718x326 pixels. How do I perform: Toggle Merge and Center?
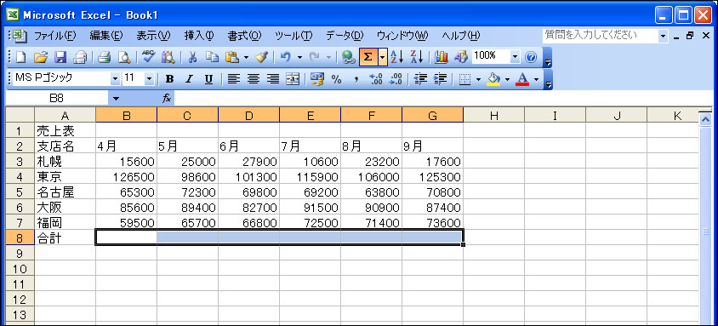(x=292, y=79)
